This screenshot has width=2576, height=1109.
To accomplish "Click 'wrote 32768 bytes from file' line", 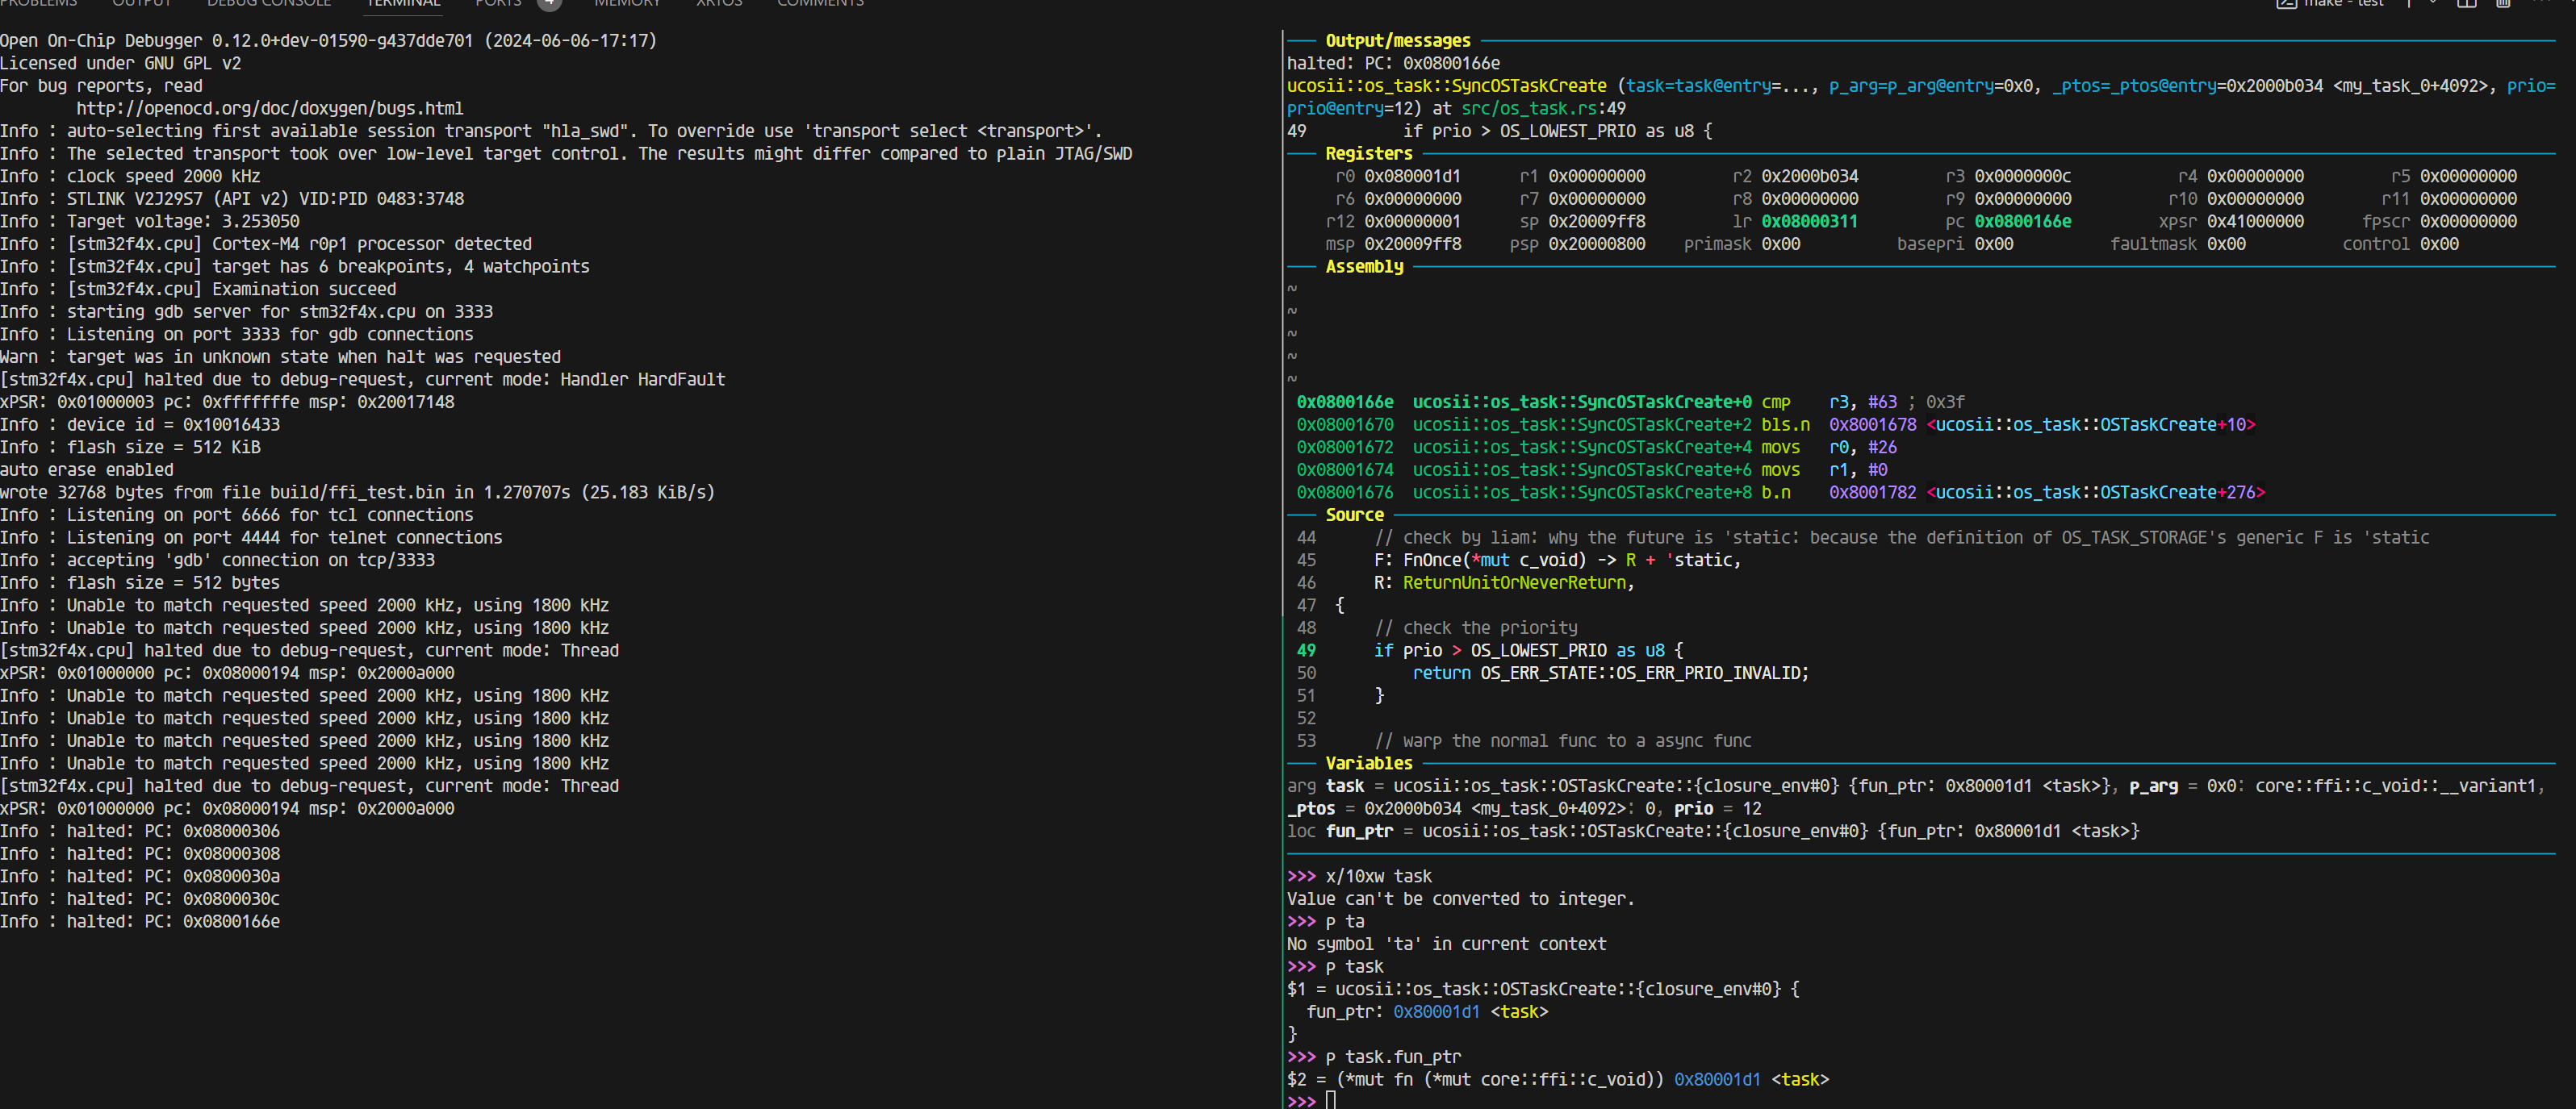I will click(357, 493).
